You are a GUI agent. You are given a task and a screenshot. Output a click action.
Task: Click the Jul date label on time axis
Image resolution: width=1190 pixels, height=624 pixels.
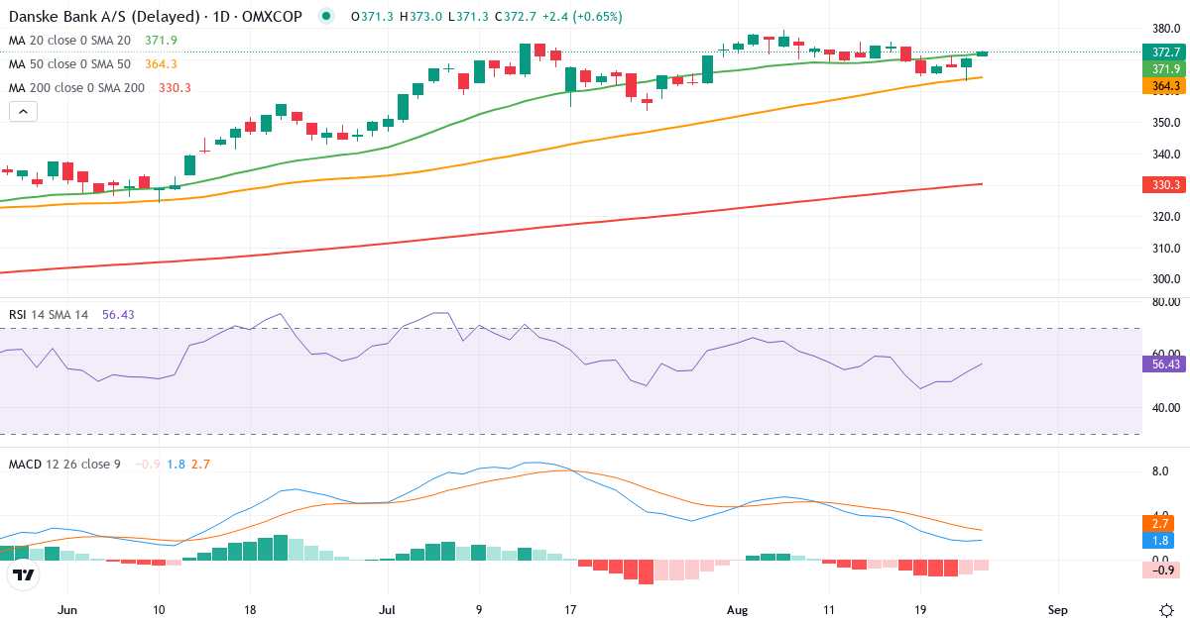click(x=388, y=610)
